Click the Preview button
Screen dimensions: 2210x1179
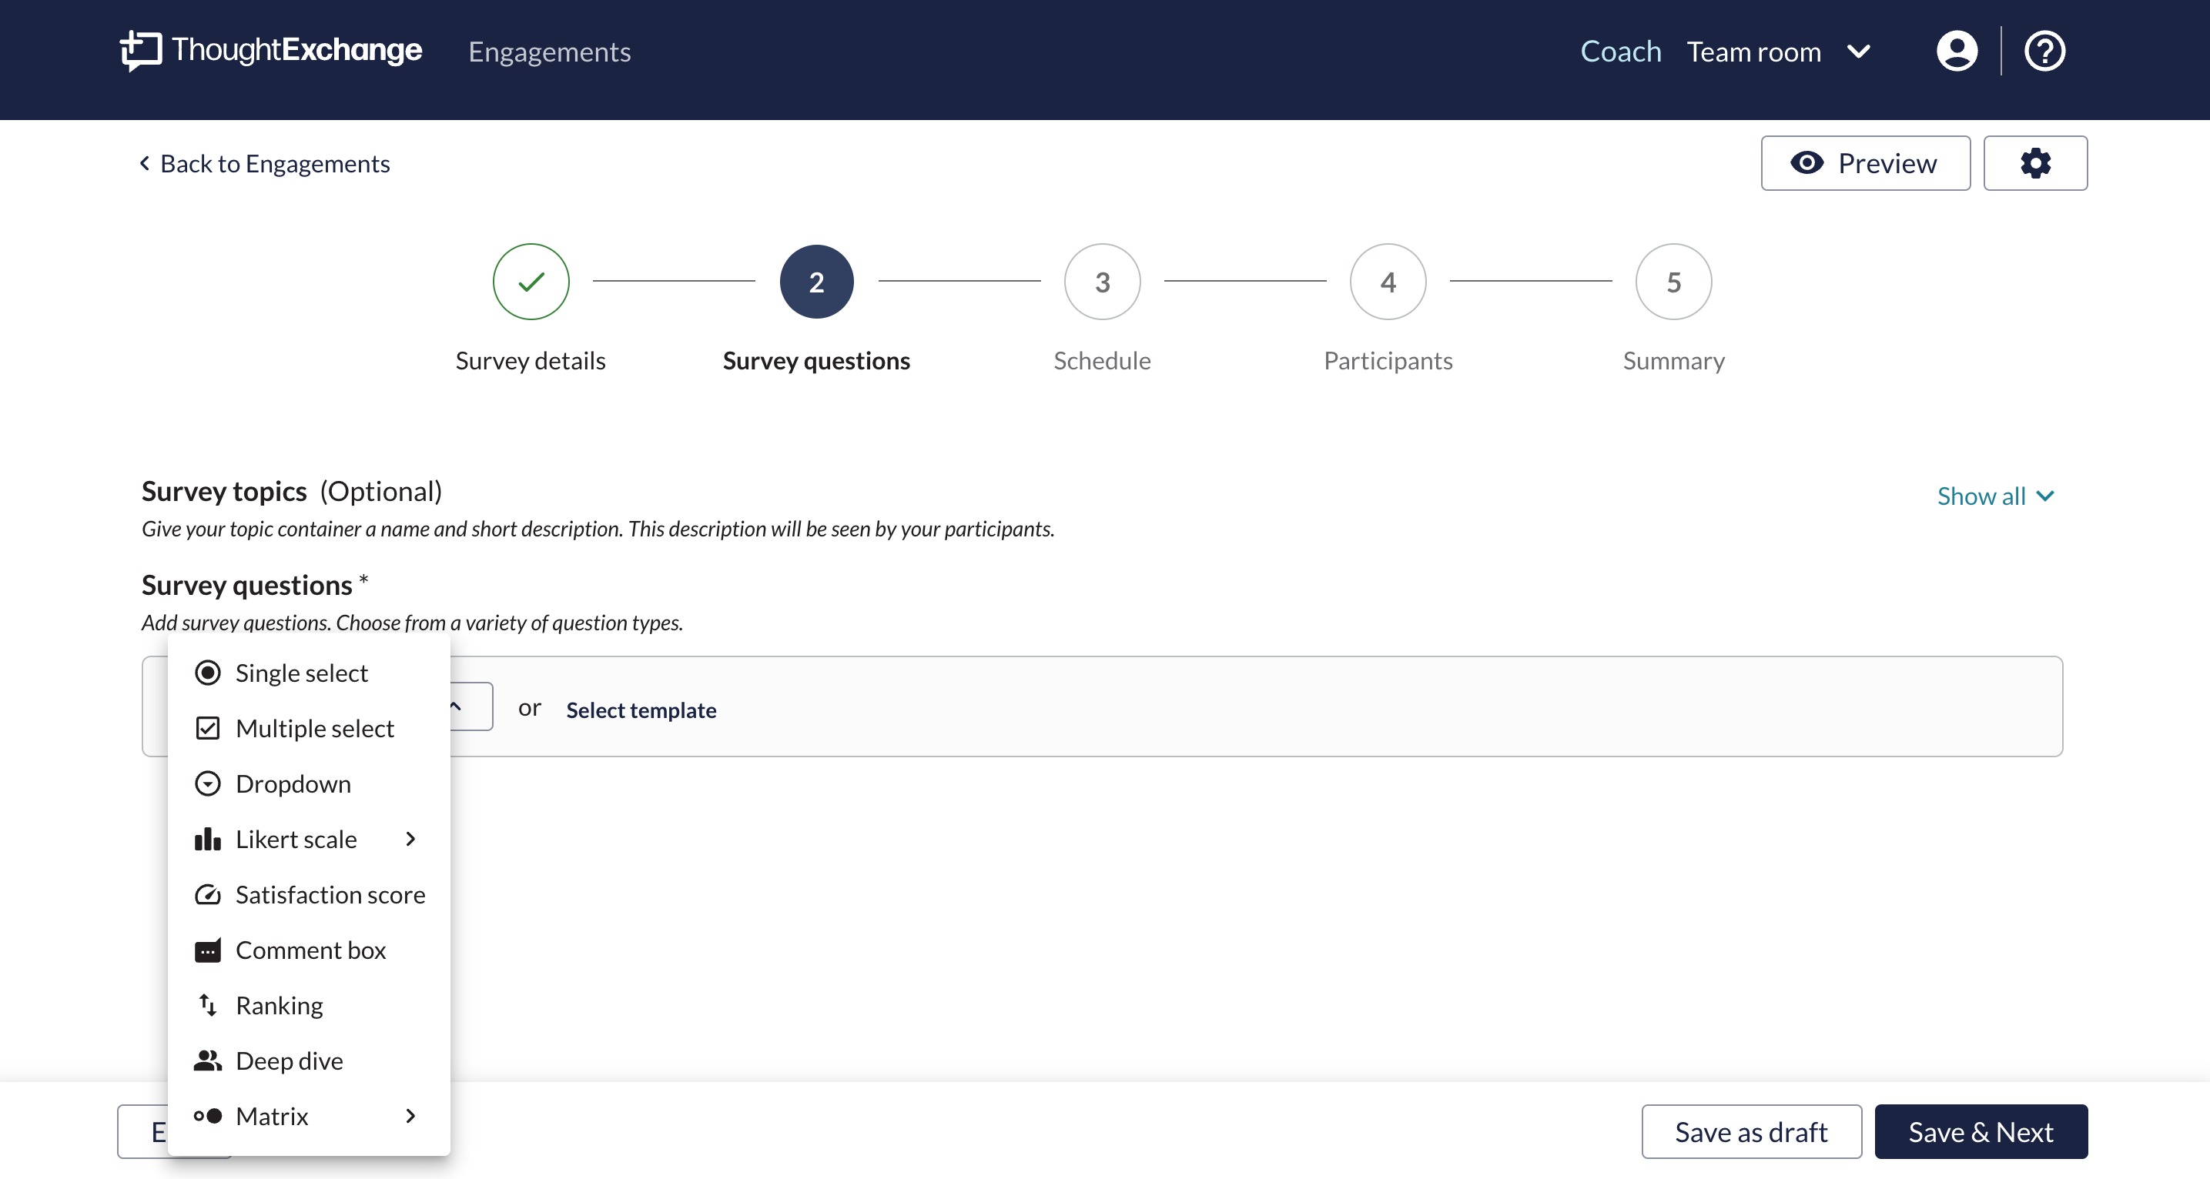[x=1865, y=163]
